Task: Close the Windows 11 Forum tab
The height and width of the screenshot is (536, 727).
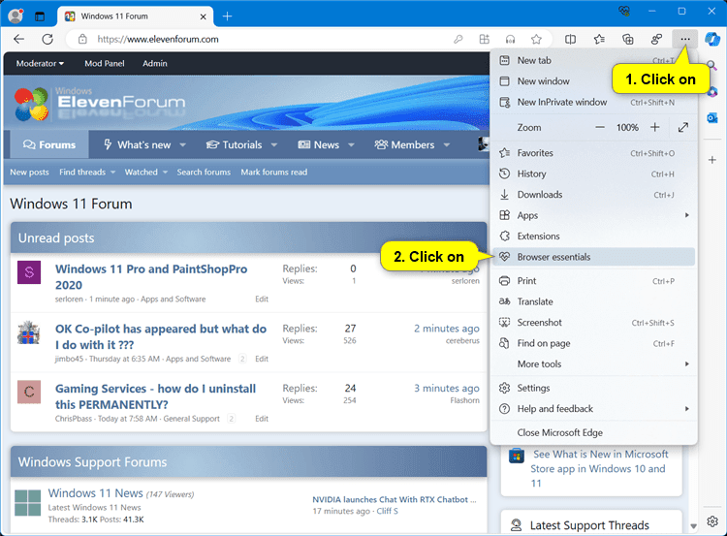Action: tap(204, 16)
